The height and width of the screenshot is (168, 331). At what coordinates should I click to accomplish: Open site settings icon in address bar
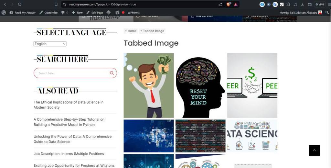(x=65, y=4)
